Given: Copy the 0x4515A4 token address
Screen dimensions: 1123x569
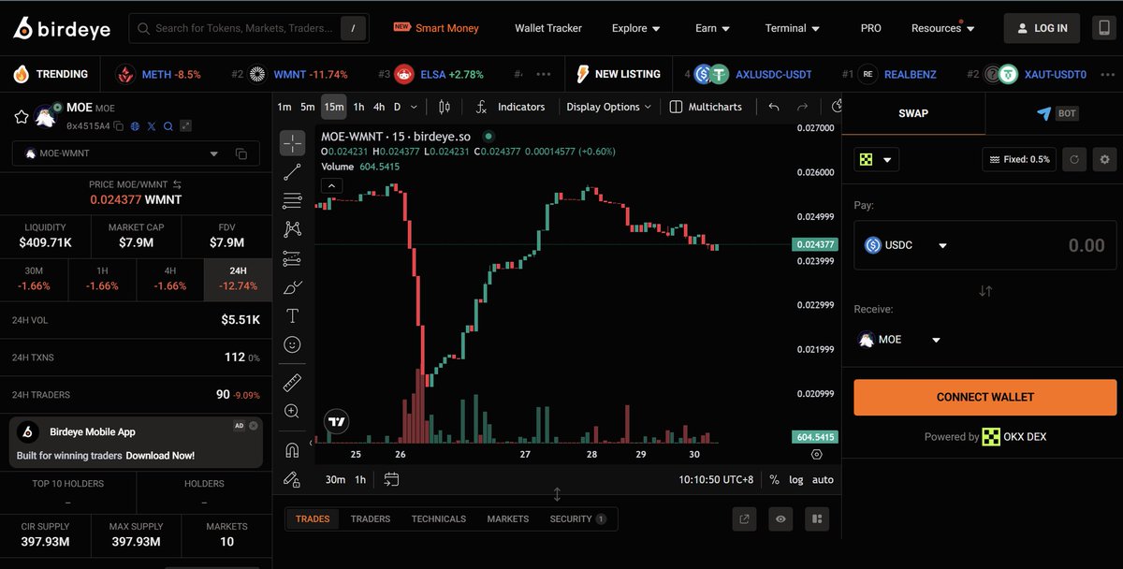Looking at the screenshot, I should pyautogui.click(x=119, y=126).
